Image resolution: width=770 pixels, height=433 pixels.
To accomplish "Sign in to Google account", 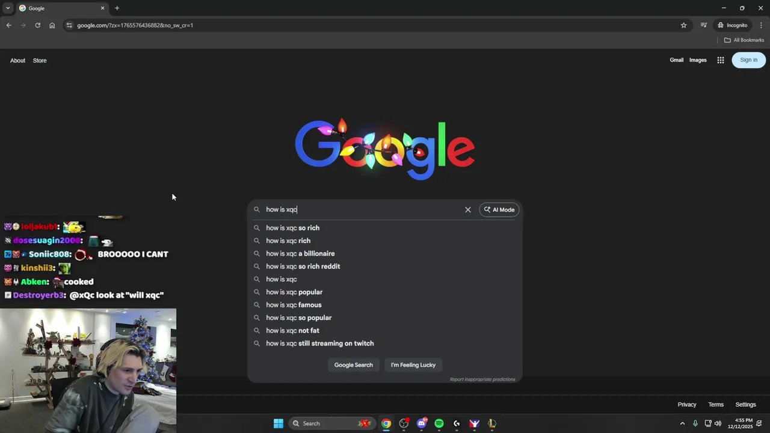I will pyautogui.click(x=748, y=60).
